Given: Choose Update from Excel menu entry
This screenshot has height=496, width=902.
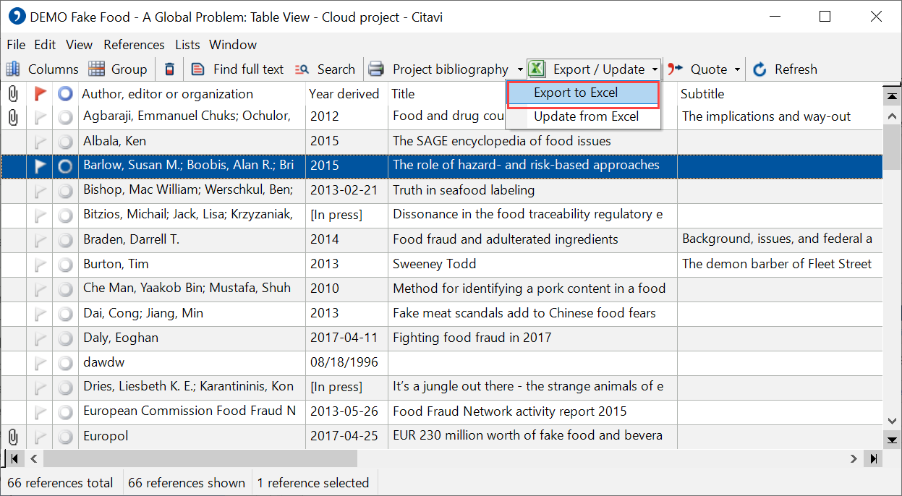Looking at the screenshot, I should (x=583, y=116).
